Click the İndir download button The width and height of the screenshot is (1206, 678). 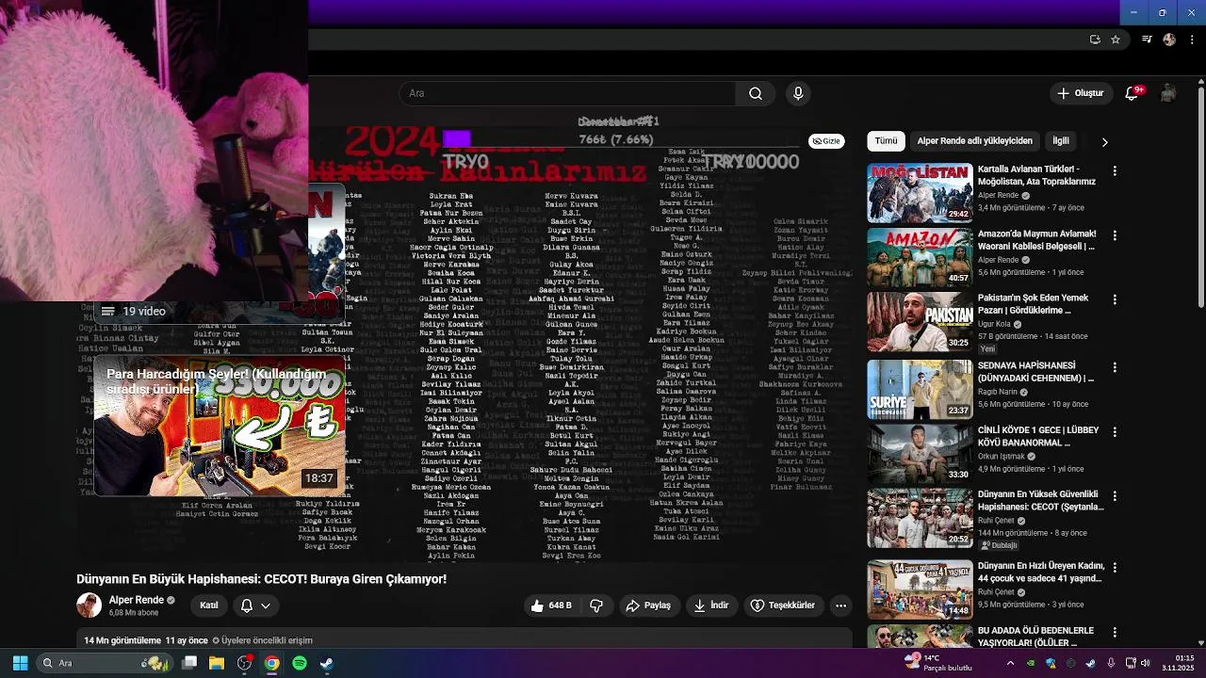(x=711, y=605)
